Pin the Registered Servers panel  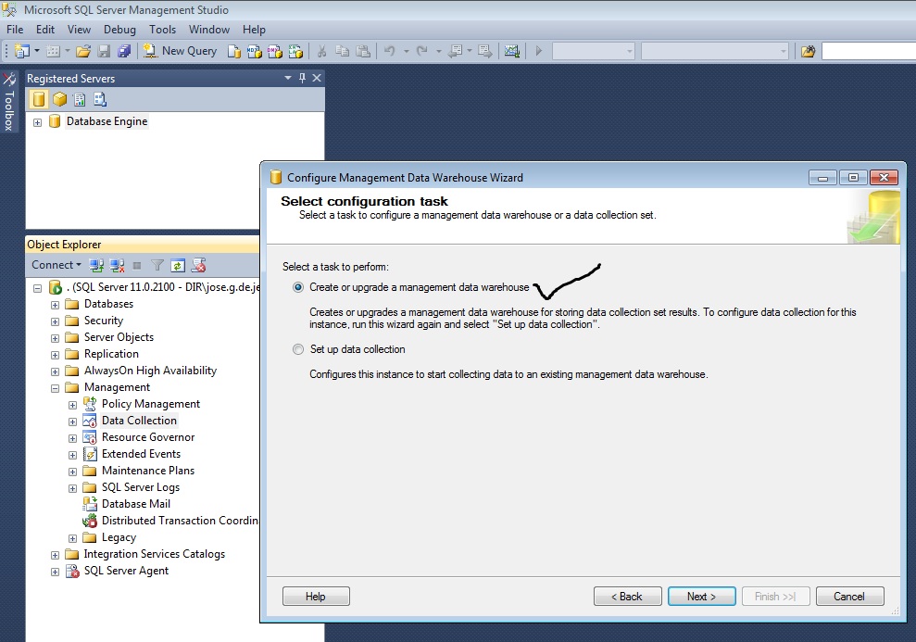click(x=302, y=78)
